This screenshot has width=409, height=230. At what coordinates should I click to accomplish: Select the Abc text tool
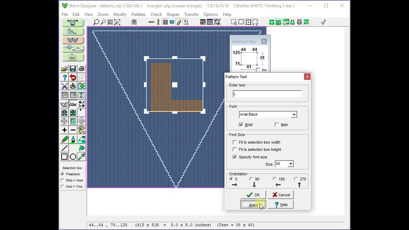coord(73,104)
